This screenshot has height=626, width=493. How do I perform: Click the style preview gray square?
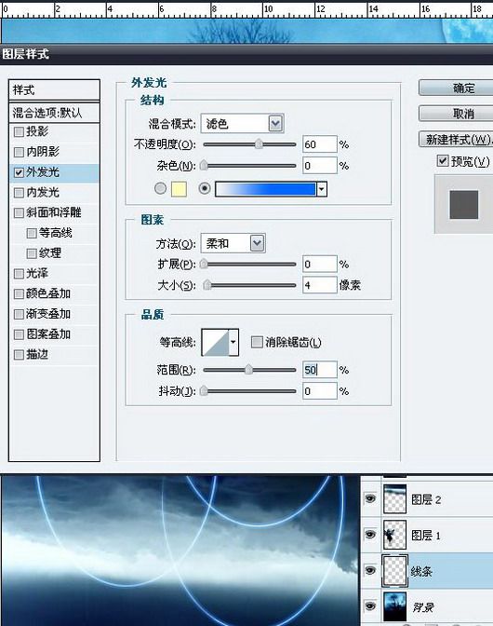coord(463,204)
